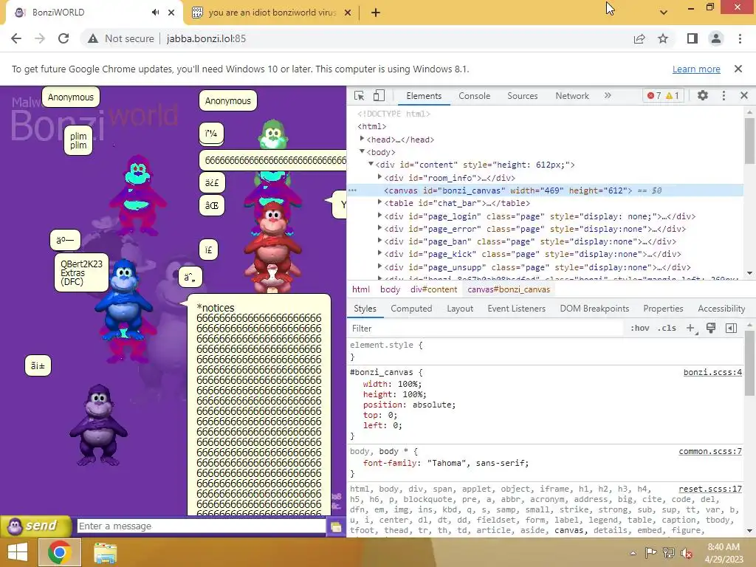Open the tab search dropdown
This screenshot has width=756, height=567.
click(664, 13)
